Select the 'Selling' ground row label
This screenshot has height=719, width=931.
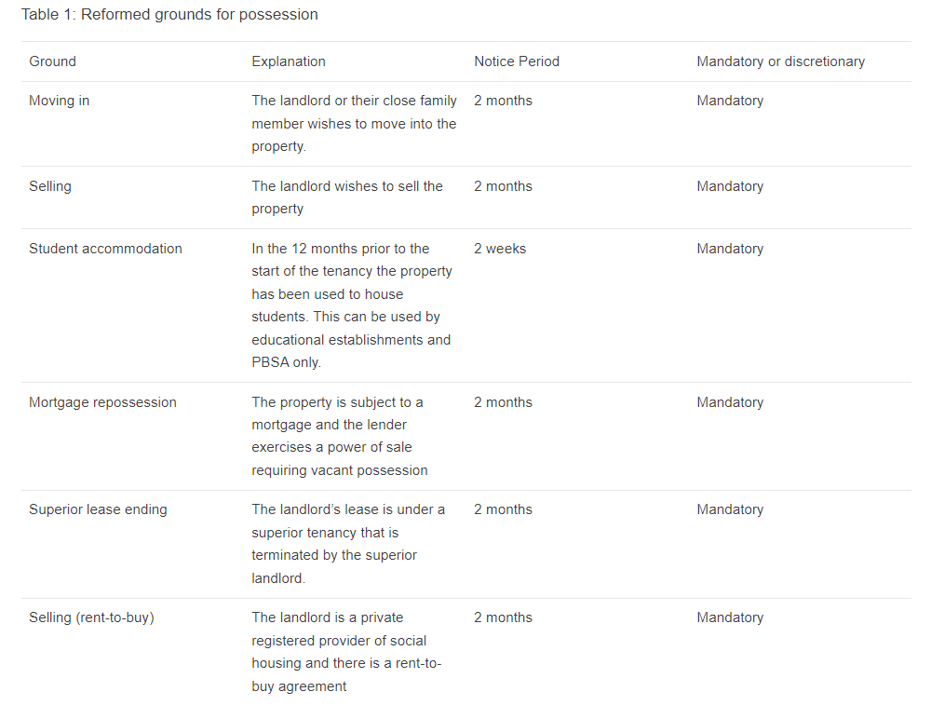click(50, 186)
